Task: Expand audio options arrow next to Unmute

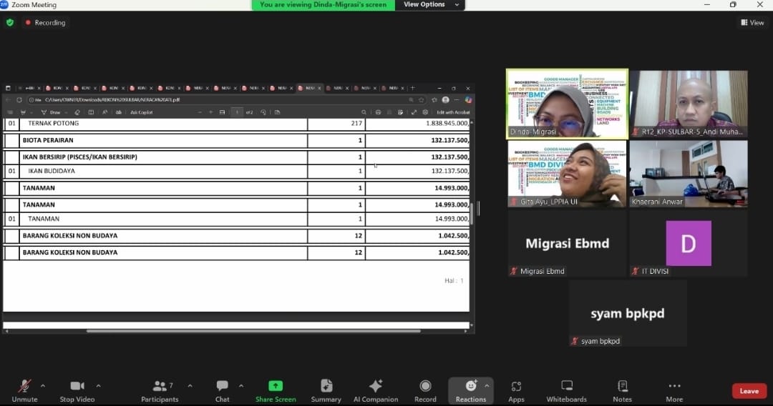Action: pyautogui.click(x=43, y=386)
